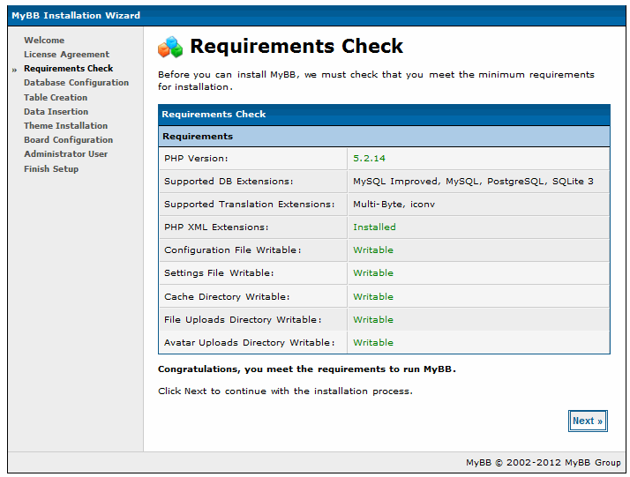Image resolution: width=630 pixels, height=477 pixels.
Task: Click the PHP XML Extensions label
Action: pyautogui.click(x=216, y=227)
